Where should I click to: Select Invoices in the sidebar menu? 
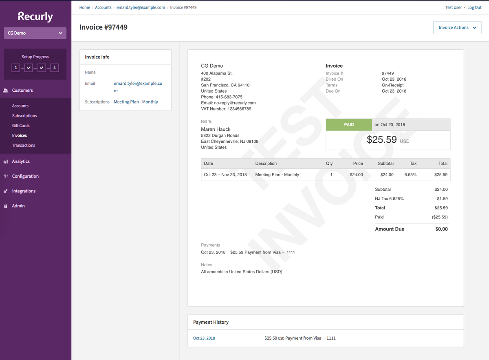[19, 135]
